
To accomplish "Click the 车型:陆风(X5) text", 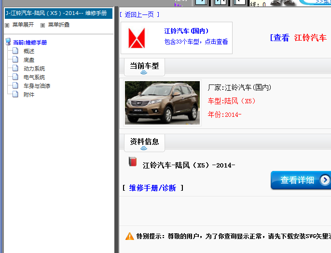I will tap(232, 101).
